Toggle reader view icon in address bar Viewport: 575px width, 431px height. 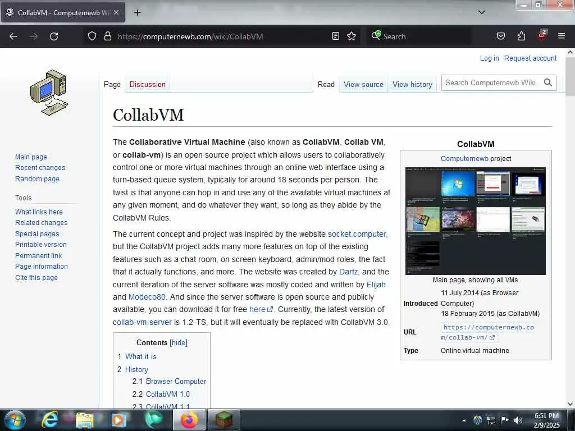coord(336,36)
